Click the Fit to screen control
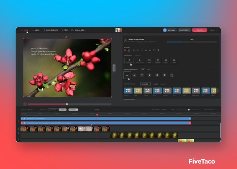This screenshot has height=169, width=237. (159, 110)
